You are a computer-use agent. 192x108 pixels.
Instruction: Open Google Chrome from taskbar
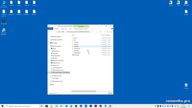(110, 106)
